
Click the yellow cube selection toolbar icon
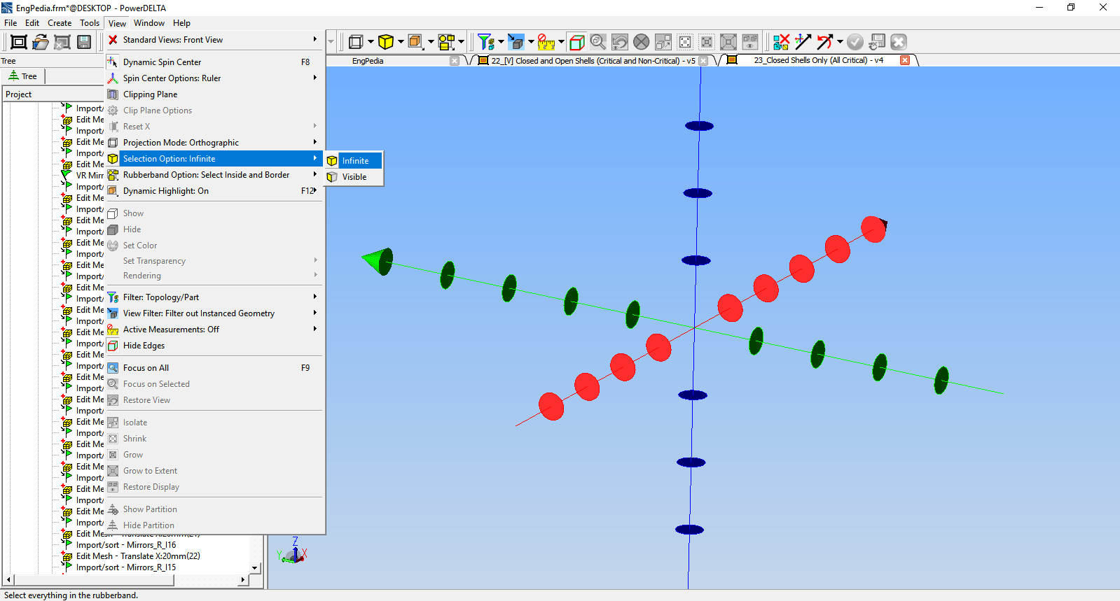385,42
